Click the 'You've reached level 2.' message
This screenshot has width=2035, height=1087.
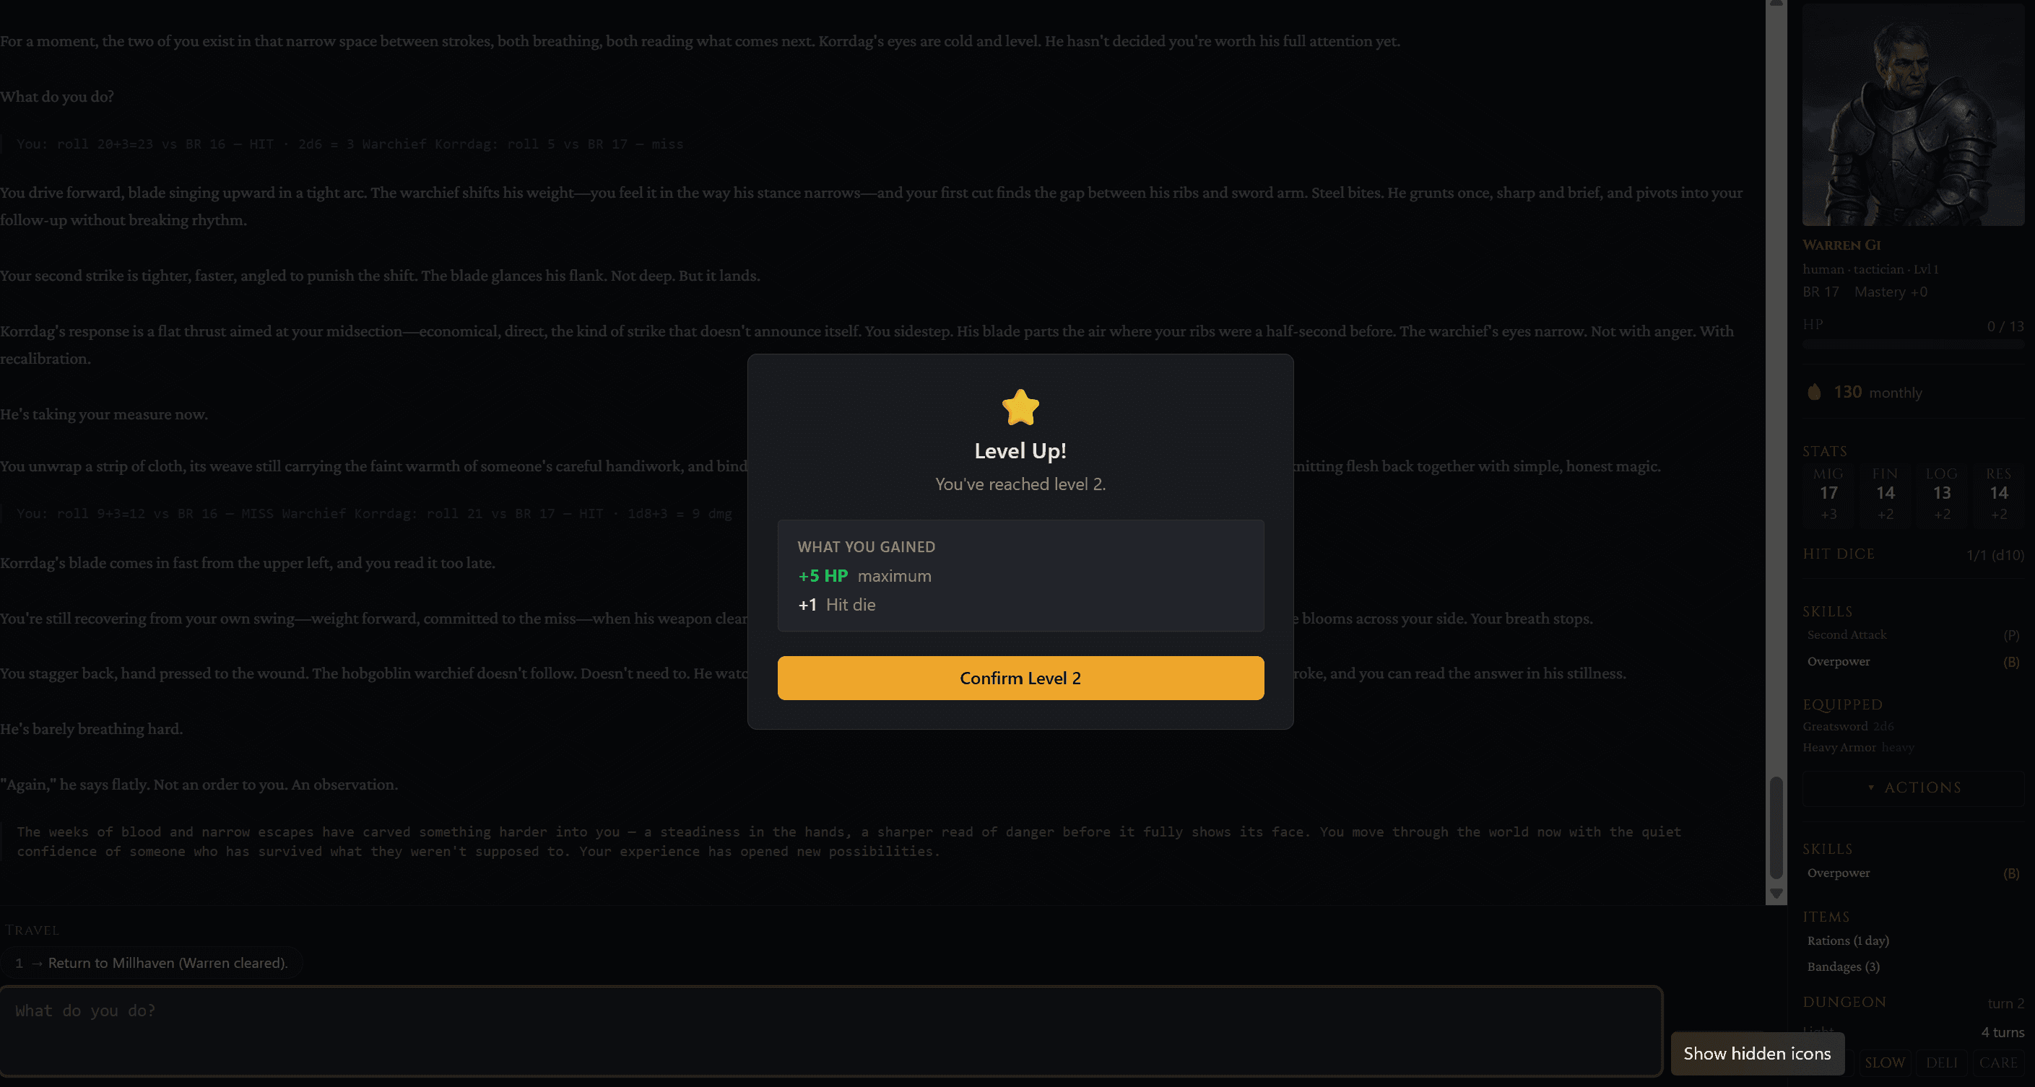click(1020, 484)
